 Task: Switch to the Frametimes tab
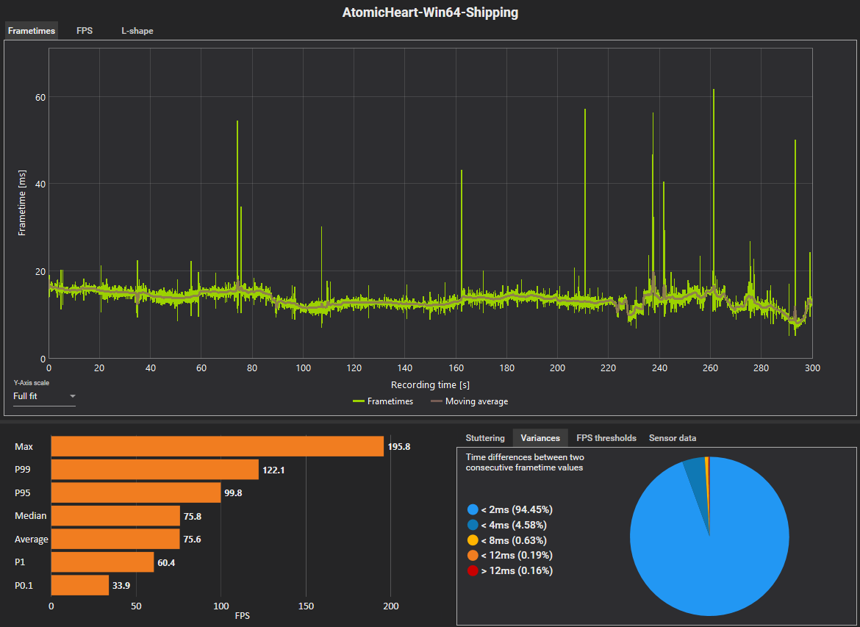point(32,31)
